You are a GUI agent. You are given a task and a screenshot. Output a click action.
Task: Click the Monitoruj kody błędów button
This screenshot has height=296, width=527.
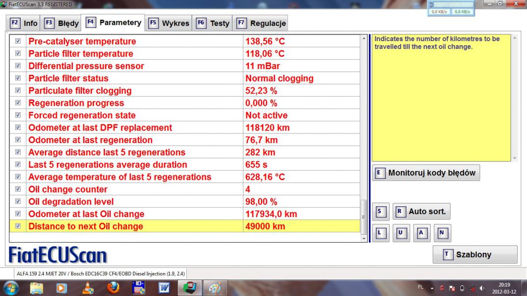[x=426, y=173]
